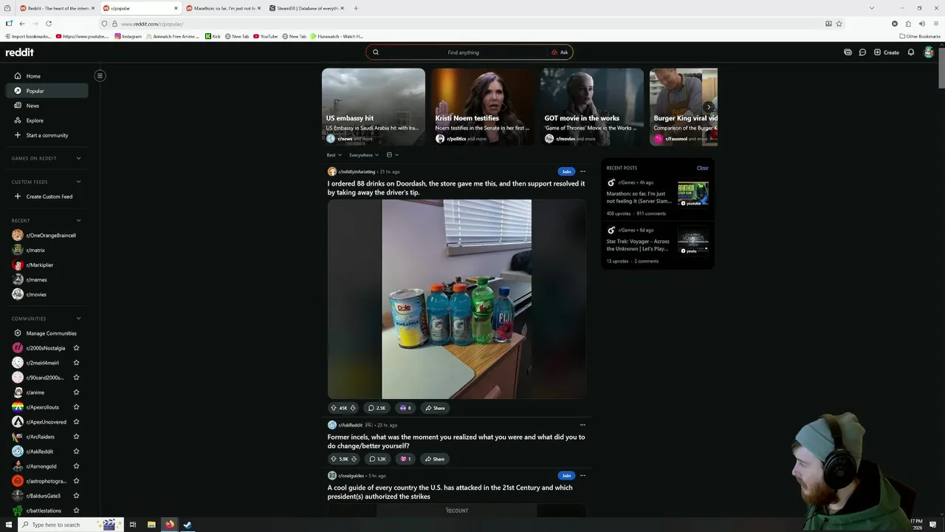Open browser tab list dropdown
The width and height of the screenshot is (945, 532).
(872, 8)
